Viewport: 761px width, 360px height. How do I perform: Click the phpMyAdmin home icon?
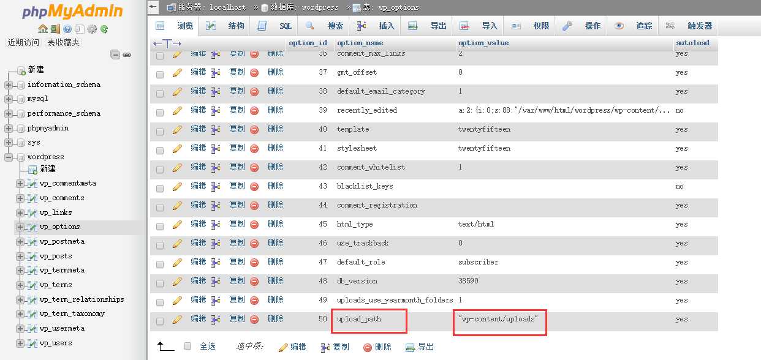42,29
